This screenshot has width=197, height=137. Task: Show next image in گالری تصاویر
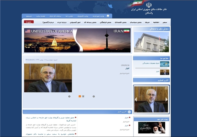coord(166,99)
